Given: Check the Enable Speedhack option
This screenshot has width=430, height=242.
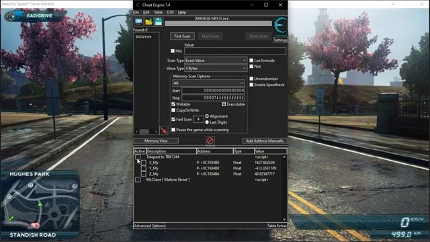Looking at the screenshot, I should (x=251, y=85).
